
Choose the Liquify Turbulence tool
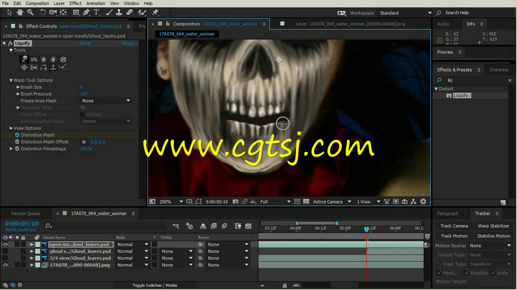(34, 59)
